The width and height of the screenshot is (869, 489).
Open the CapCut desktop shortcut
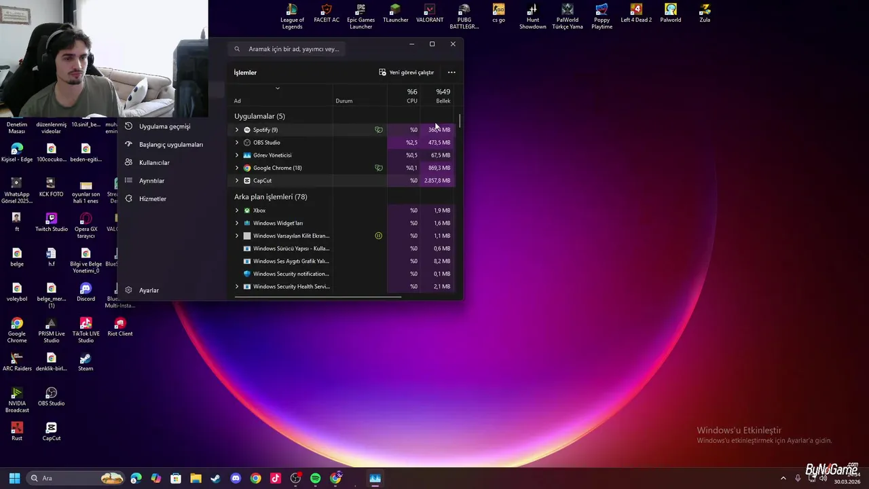[52, 431]
